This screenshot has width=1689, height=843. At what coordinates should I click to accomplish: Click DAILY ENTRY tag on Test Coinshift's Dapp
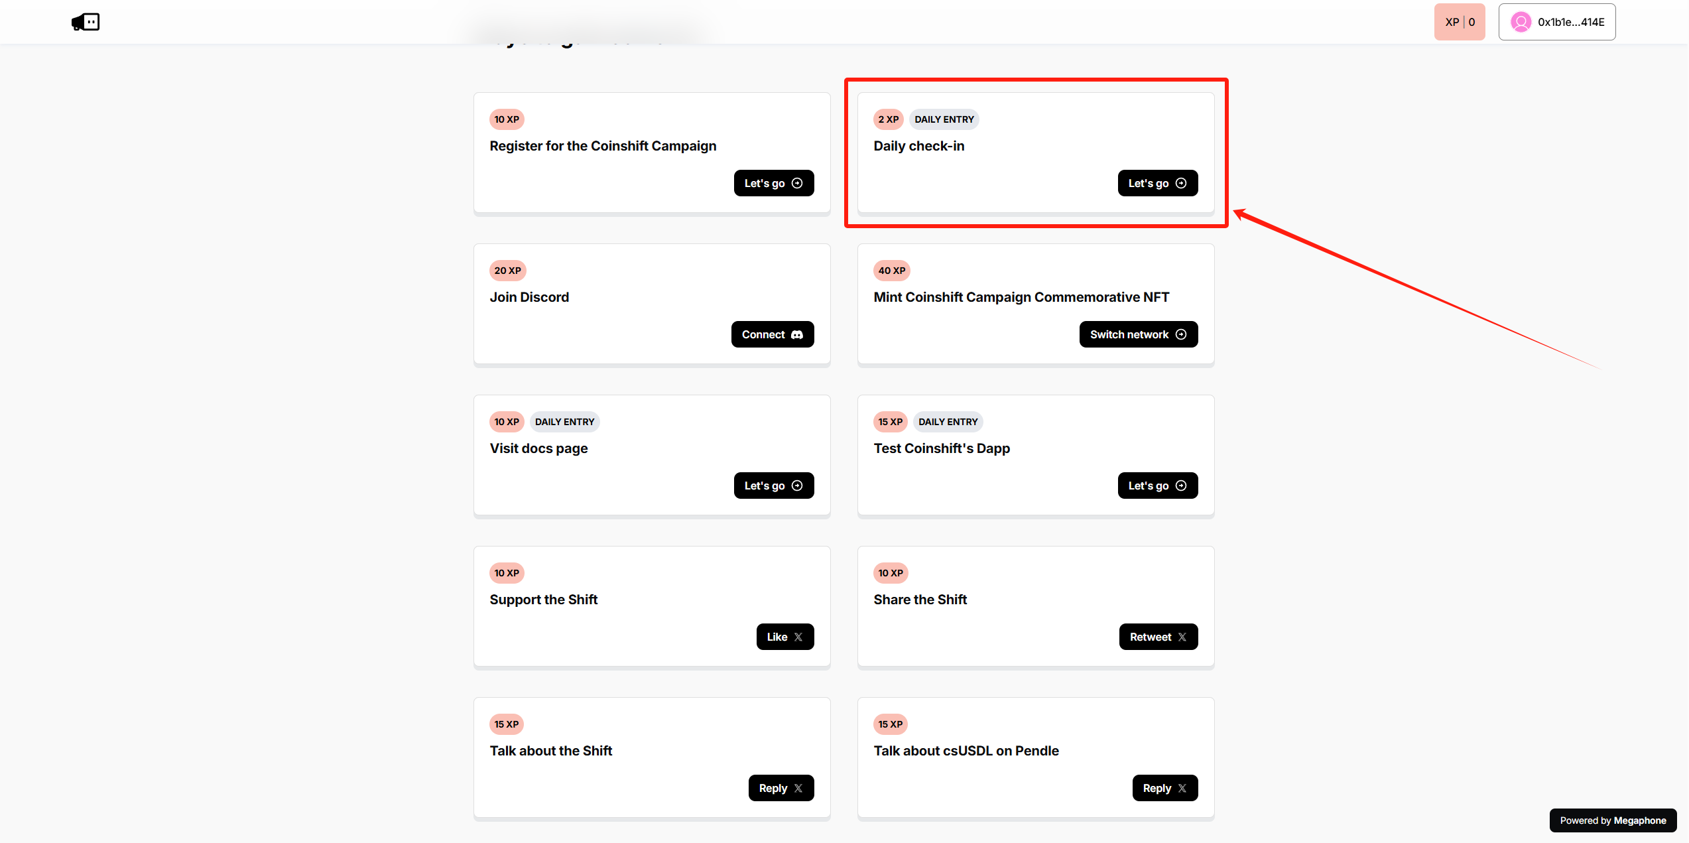948,422
